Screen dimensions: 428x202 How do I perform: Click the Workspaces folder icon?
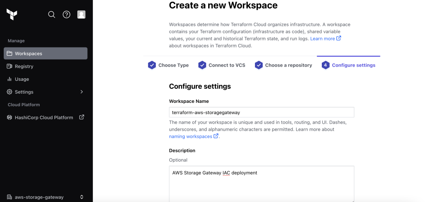10,53
